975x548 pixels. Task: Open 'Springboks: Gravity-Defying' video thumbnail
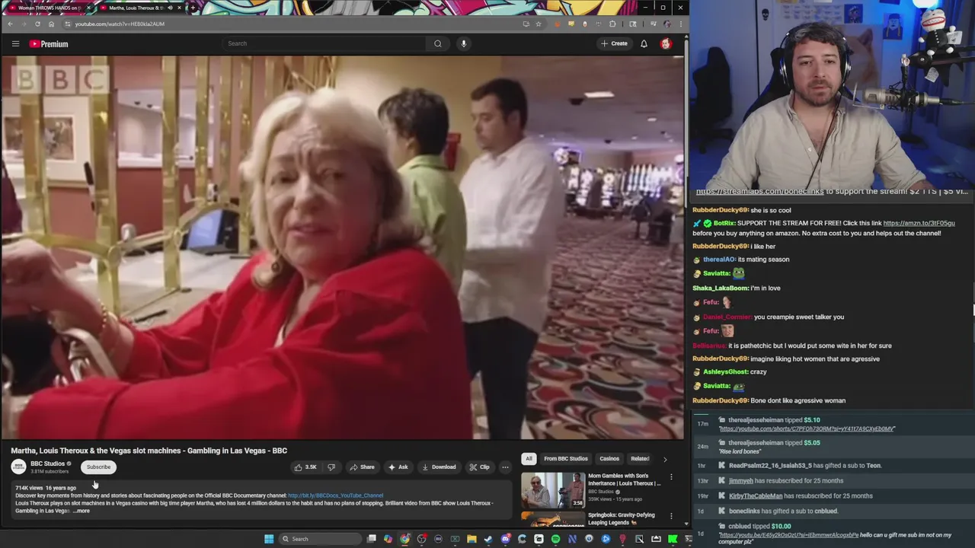click(x=553, y=519)
